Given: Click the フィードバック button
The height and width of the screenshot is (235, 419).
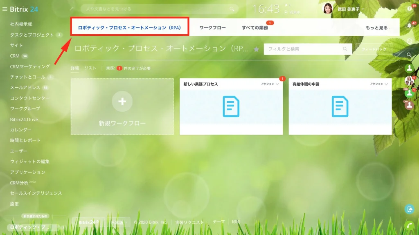Looking at the screenshot, I should click(374, 49).
